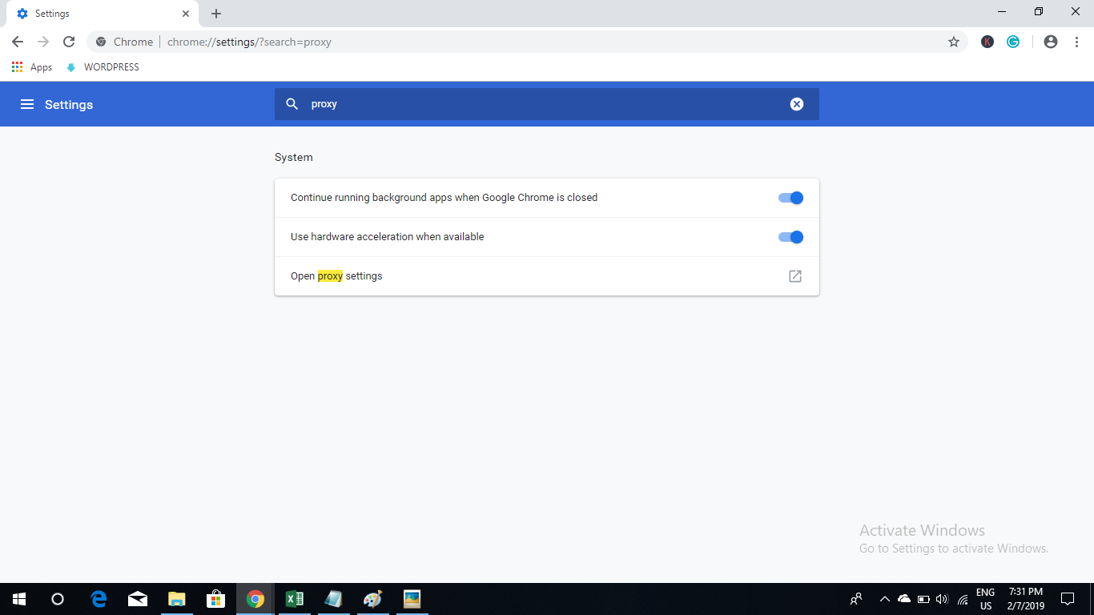Image resolution: width=1094 pixels, height=615 pixels.
Task: Click the address bar URL
Action: point(249,42)
